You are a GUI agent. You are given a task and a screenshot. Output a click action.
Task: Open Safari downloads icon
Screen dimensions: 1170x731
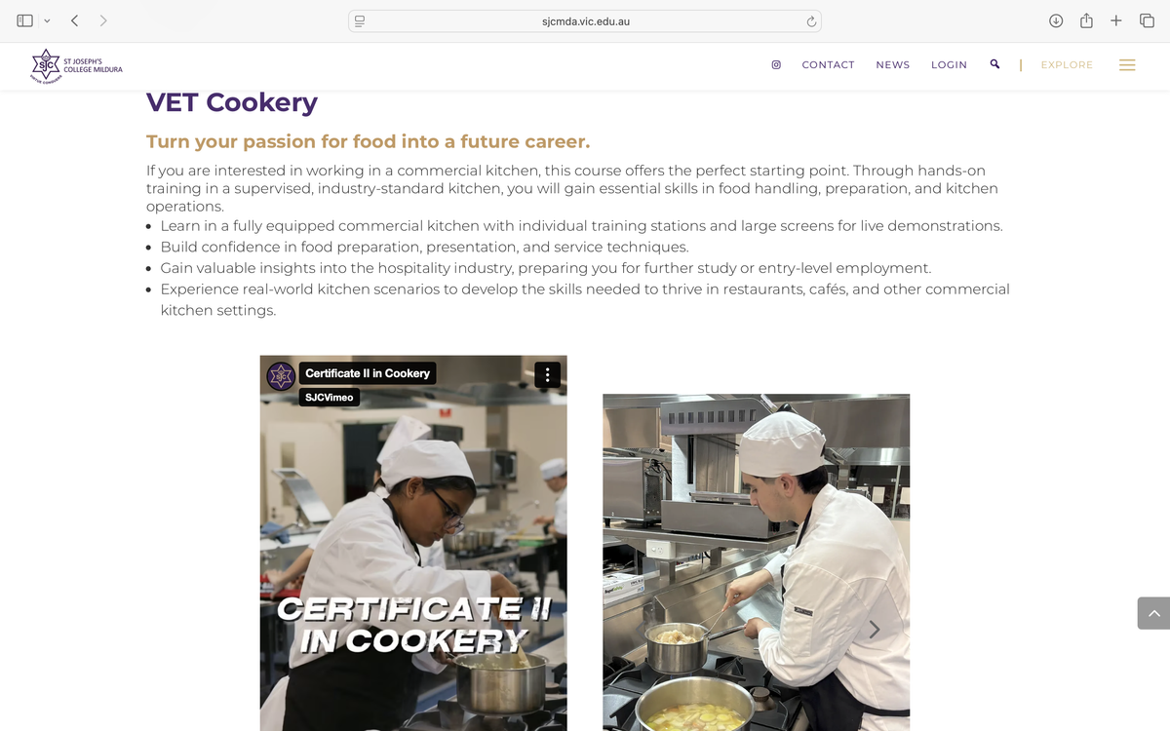click(x=1056, y=20)
